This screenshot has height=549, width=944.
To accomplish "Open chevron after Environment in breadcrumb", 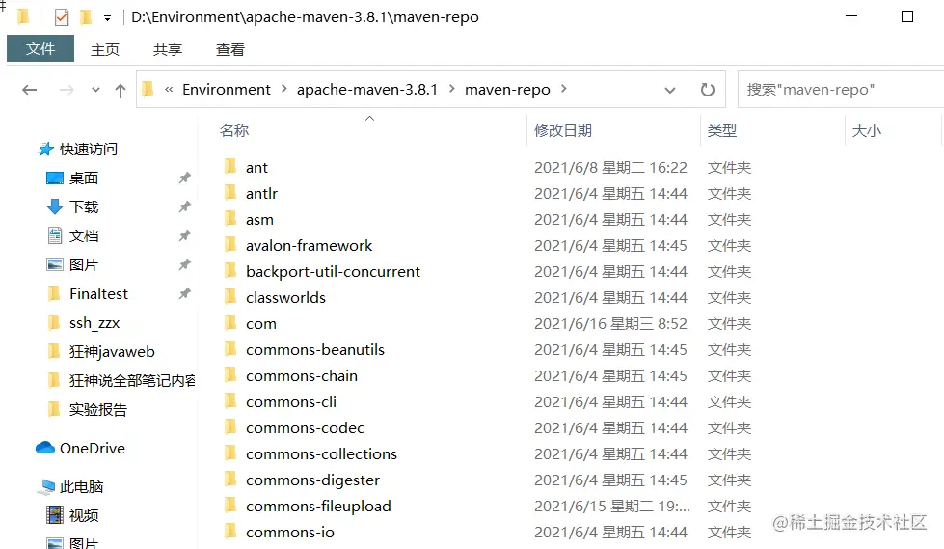I will 284,89.
